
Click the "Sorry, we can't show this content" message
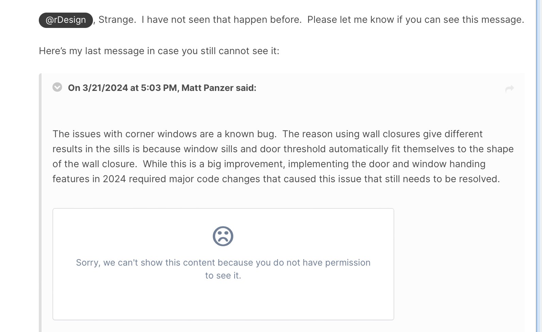click(223, 263)
